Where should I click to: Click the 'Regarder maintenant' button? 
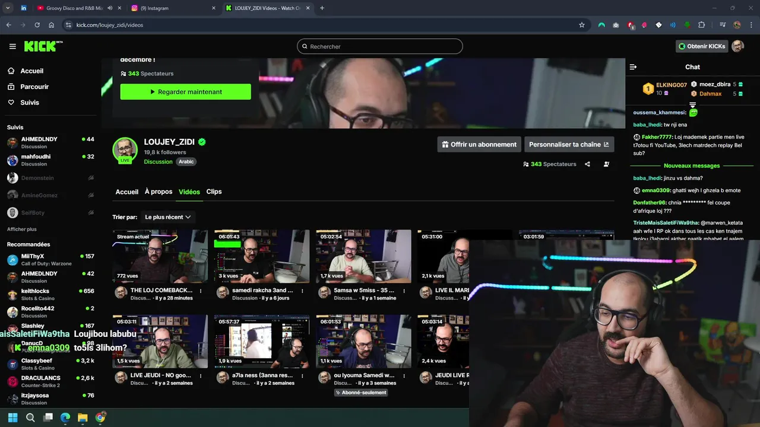[185, 92]
